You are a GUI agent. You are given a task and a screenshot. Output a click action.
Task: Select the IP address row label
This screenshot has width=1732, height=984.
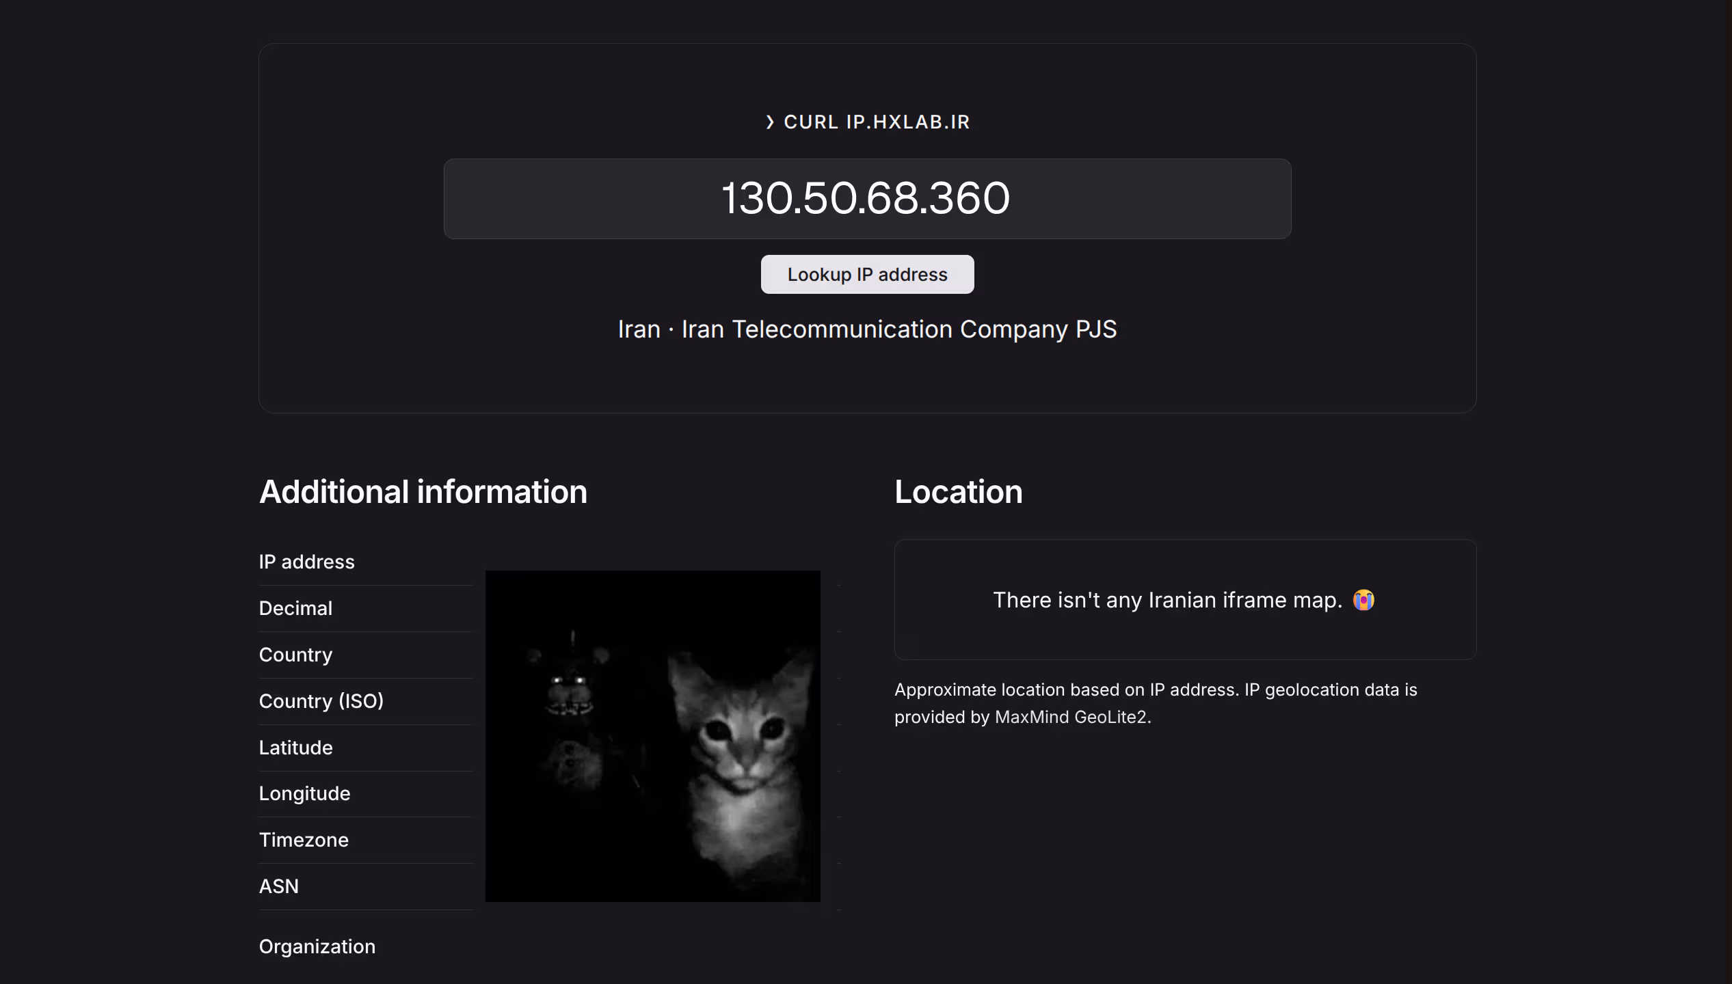pos(306,562)
